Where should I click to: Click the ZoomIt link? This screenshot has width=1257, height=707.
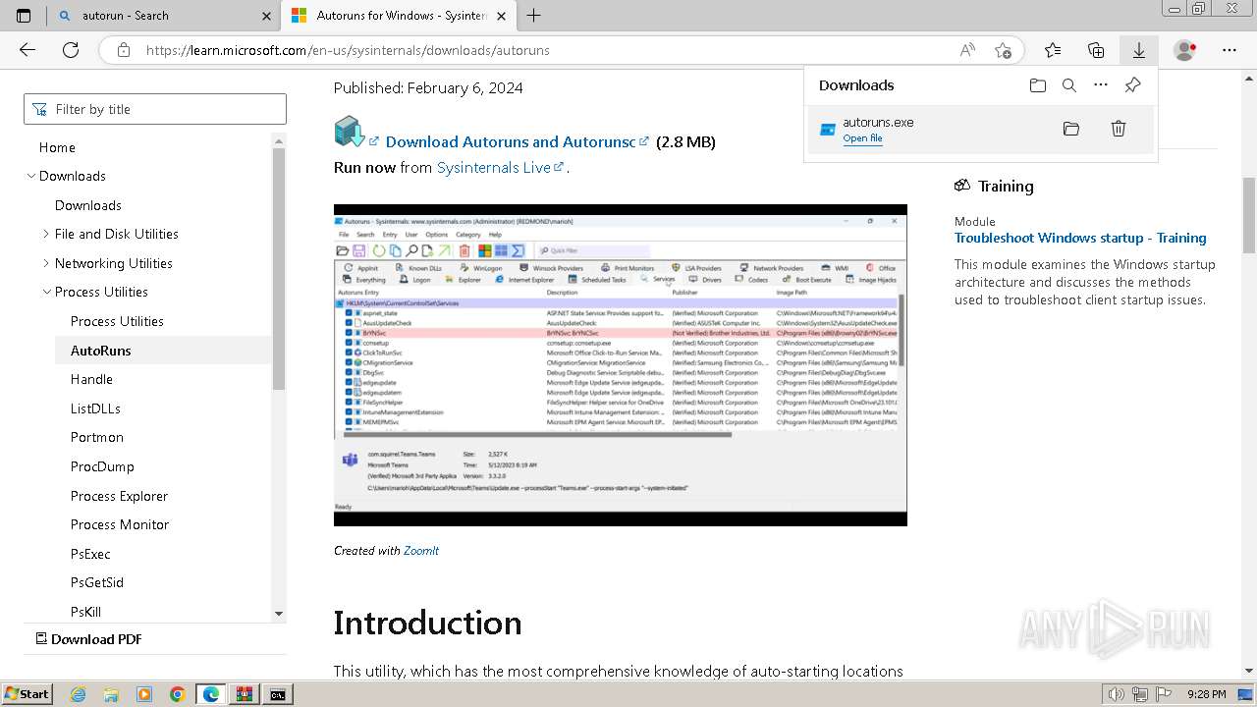click(x=421, y=551)
